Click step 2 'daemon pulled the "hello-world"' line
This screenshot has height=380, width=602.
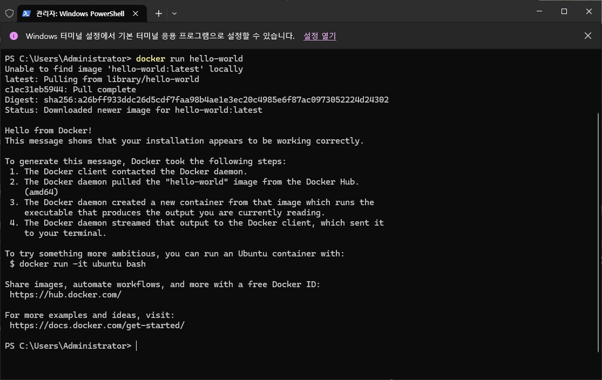coord(184,182)
